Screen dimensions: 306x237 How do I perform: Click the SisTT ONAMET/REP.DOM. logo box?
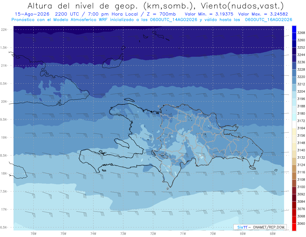pos(260,227)
